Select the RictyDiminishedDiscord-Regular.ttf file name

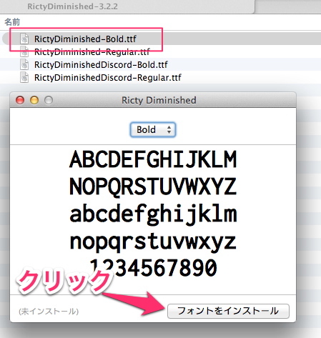(x=108, y=78)
